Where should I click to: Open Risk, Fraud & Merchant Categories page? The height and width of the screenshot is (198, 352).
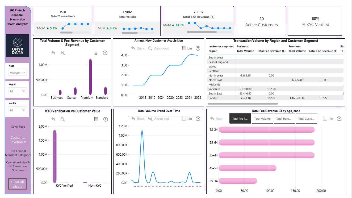(x=18, y=153)
